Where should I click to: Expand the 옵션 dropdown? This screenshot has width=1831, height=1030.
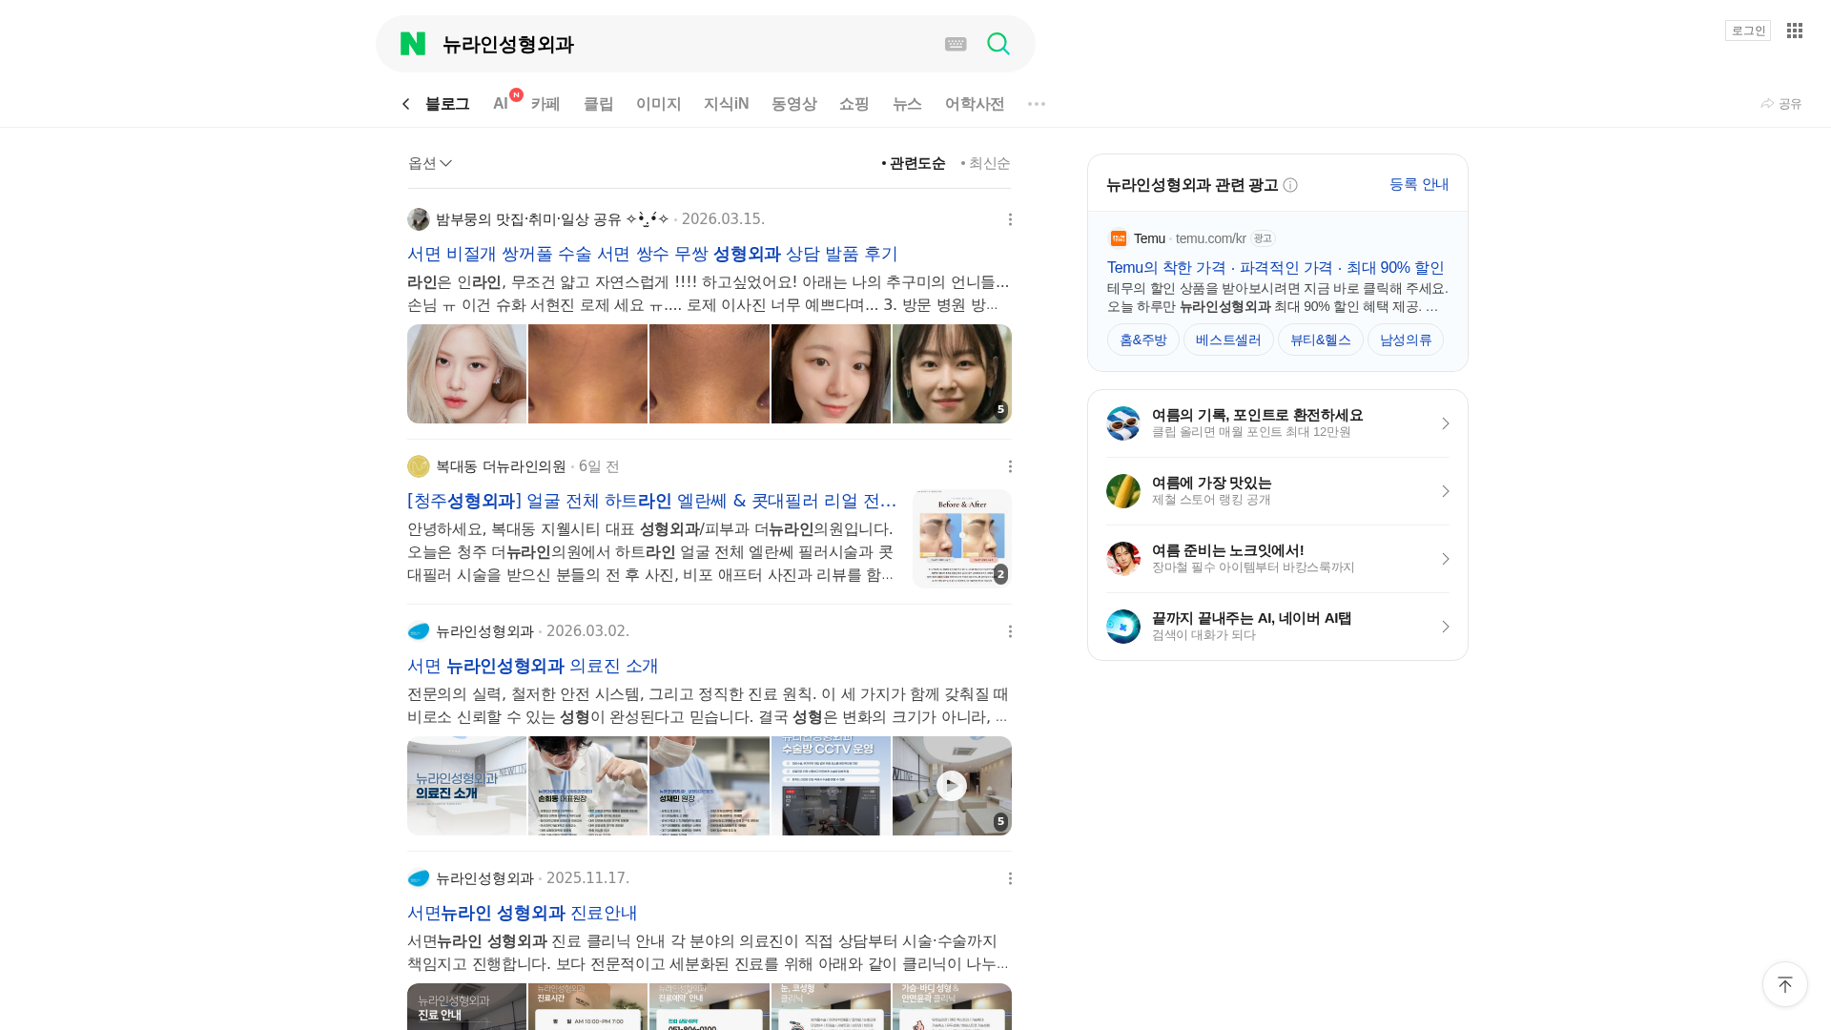click(430, 164)
